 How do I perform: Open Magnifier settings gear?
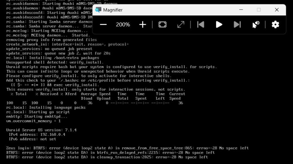(x=275, y=25)
